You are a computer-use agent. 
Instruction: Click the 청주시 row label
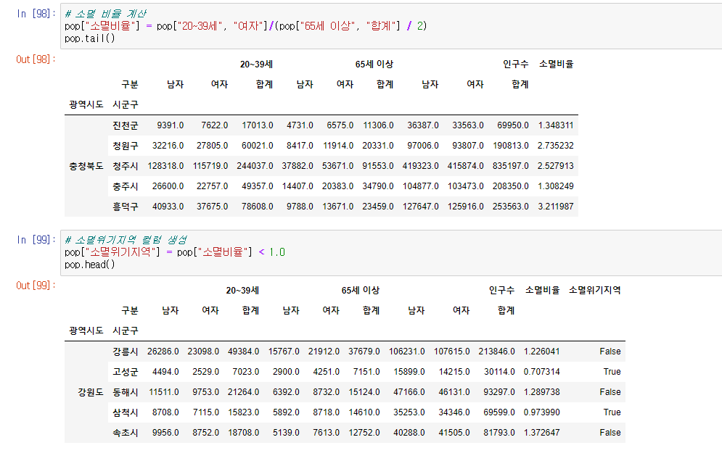click(x=126, y=165)
